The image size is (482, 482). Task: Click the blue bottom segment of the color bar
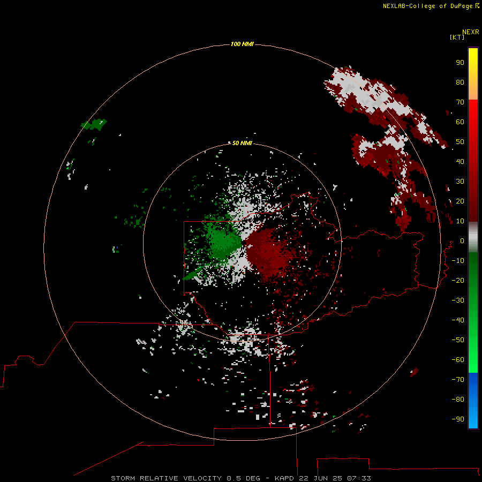473,401
